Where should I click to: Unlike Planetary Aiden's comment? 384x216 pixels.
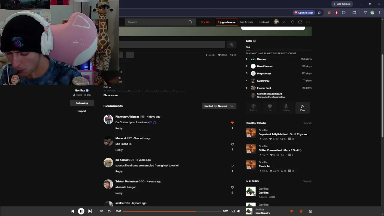[232, 122]
